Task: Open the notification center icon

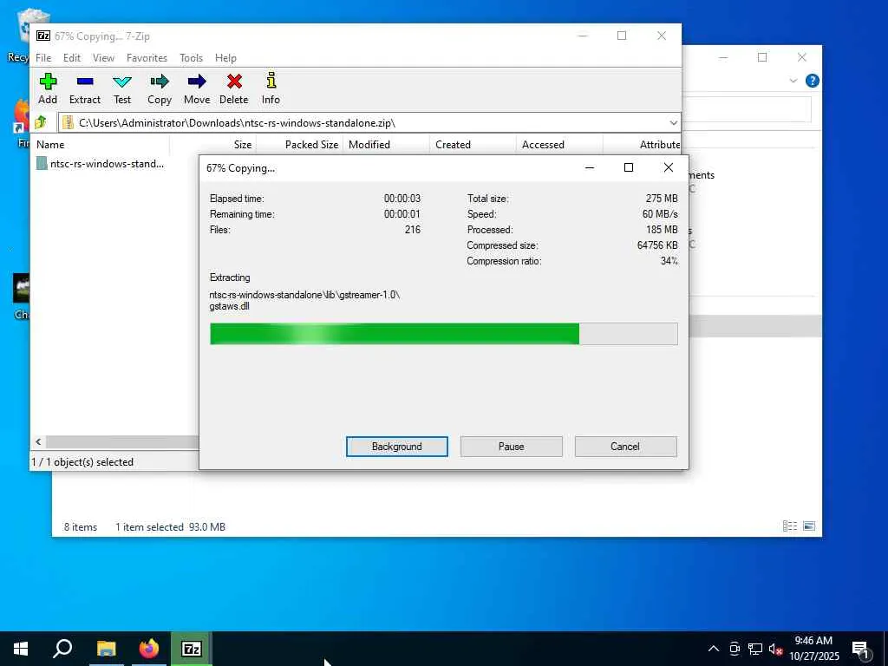Action: (861, 650)
